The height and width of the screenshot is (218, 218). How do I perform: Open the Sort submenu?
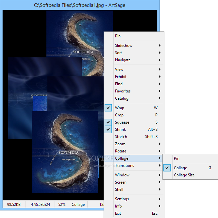[x=134, y=53]
